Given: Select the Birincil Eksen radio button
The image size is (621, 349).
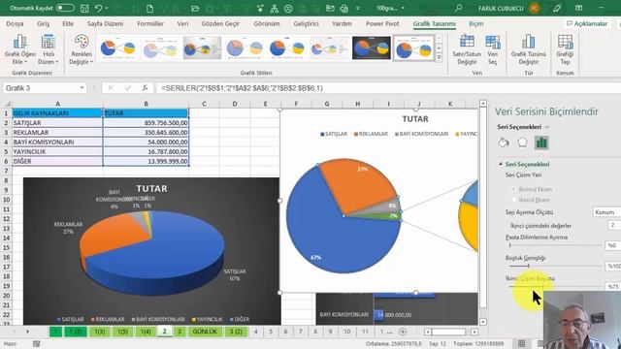Looking at the screenshot, I should (514, 189).
